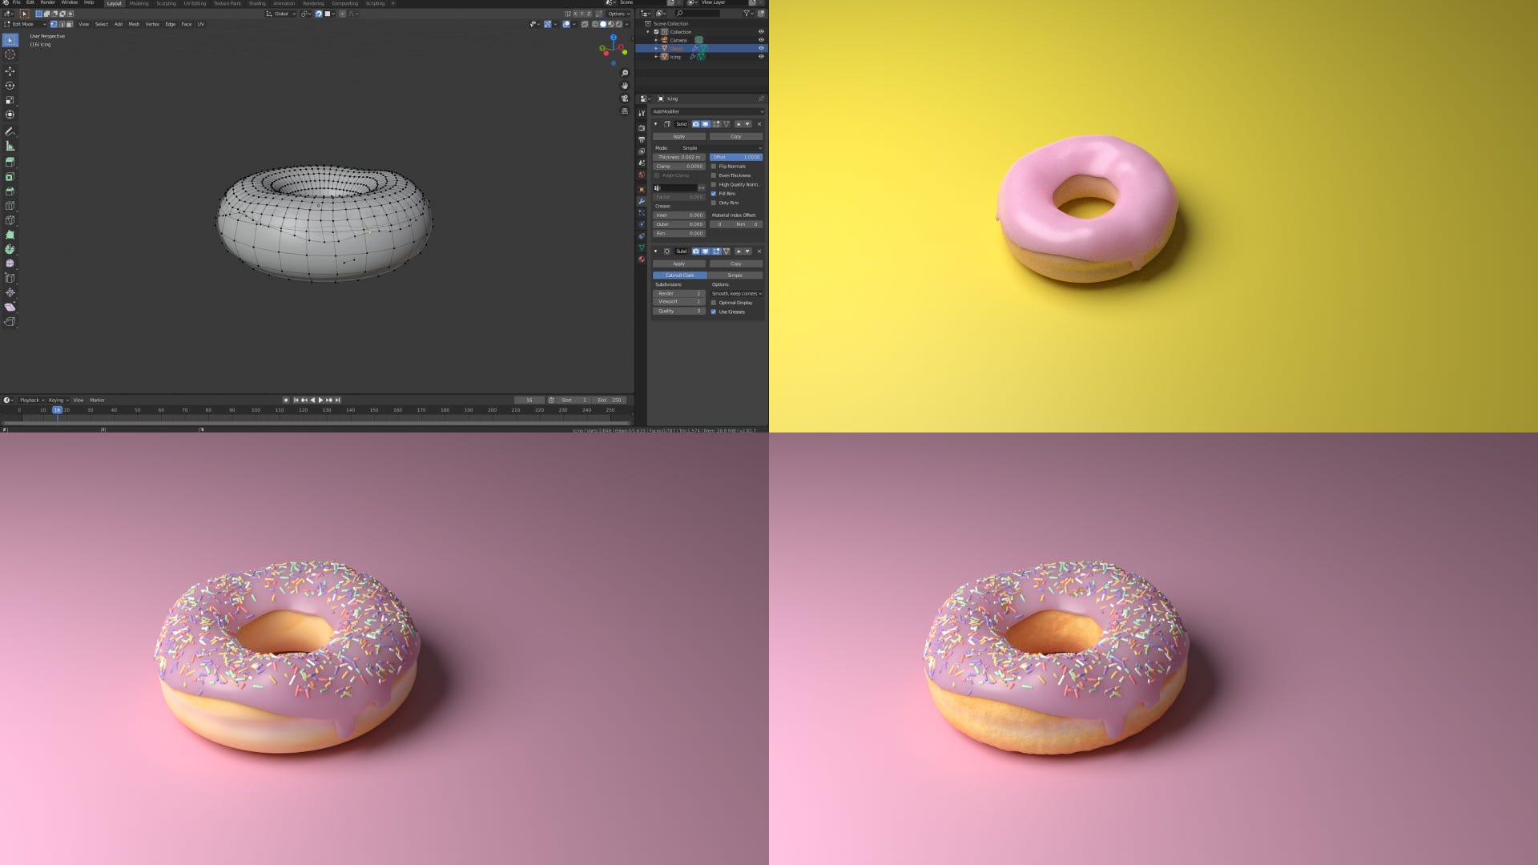This screenshot has width=1538, height=865.
Task: Open the Modifier properties wrench tab
Action: point(642,201)
